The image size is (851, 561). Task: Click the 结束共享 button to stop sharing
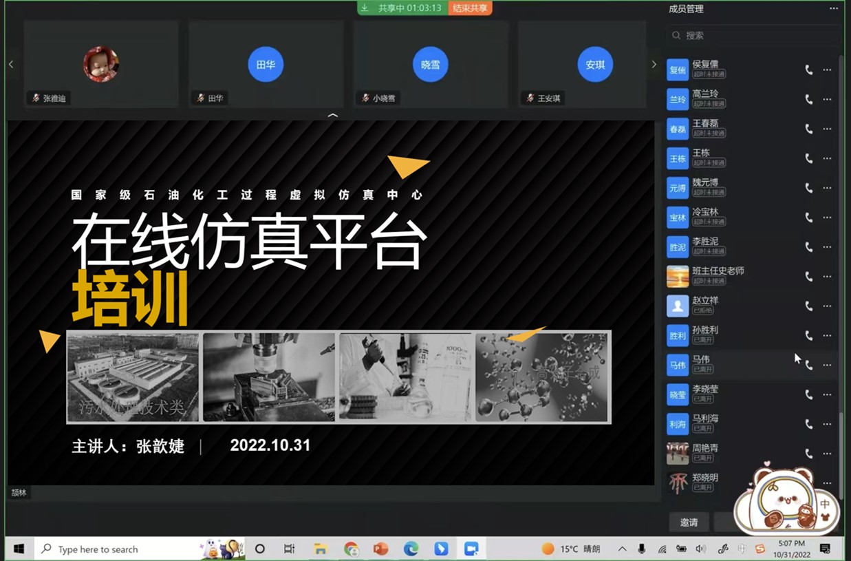tap(470, 8)
